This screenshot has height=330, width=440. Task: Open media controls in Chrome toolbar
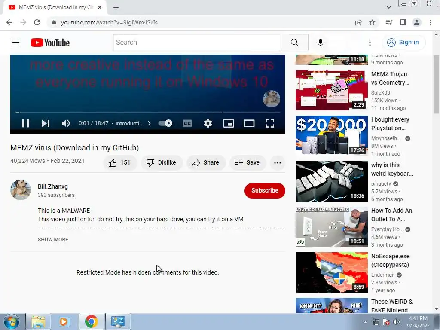point(389,22)
